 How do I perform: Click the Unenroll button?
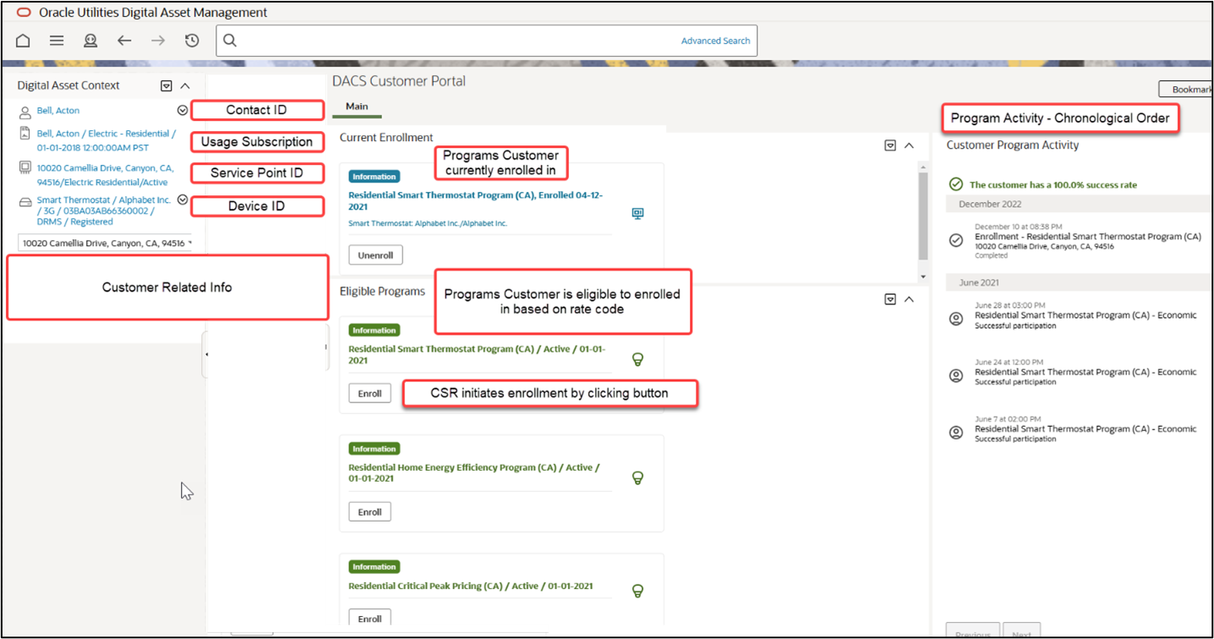(375, 254)
